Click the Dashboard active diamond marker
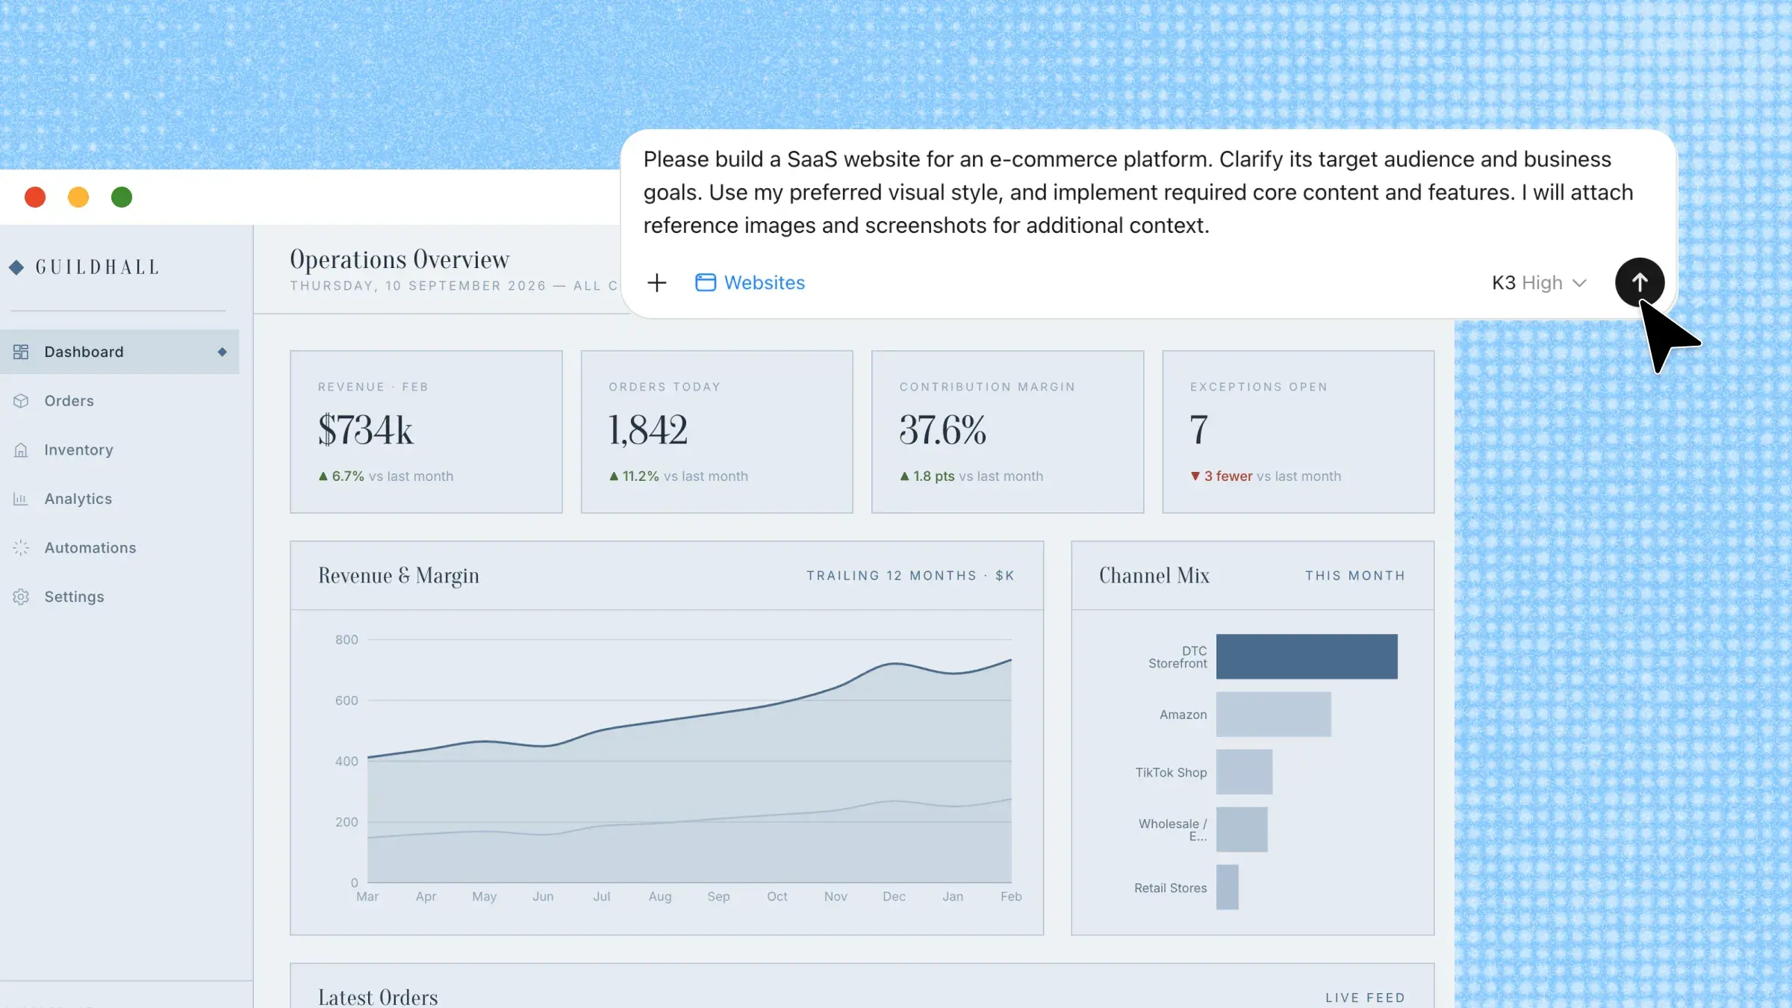 222,352
